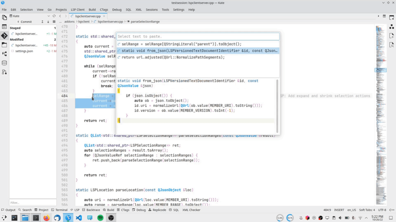Toggle the Terminal panel
The height and width of the screenshot is (222, 396).
pyautogui.click(x=59, y=210)
